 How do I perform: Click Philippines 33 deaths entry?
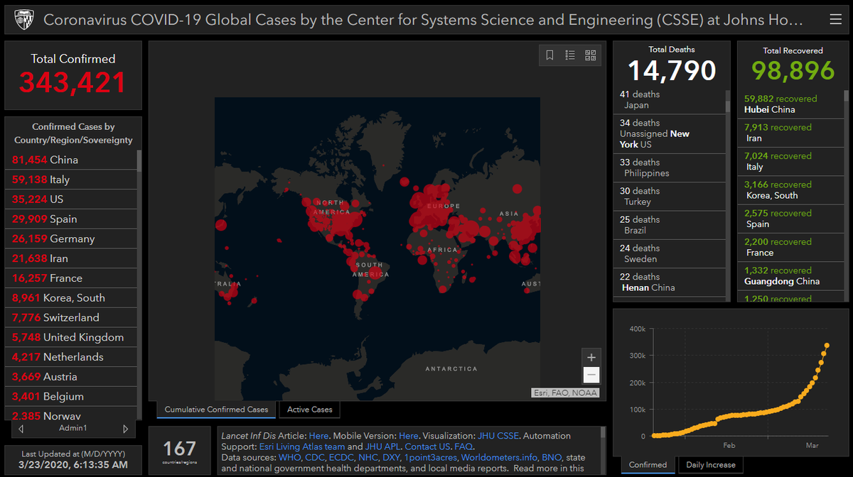pos(669,168)
